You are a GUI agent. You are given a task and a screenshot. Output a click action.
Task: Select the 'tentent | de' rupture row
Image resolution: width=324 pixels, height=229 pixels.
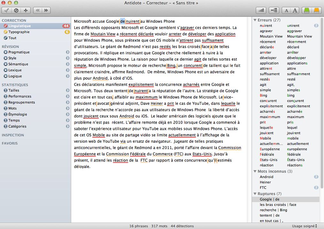point(286,215)
